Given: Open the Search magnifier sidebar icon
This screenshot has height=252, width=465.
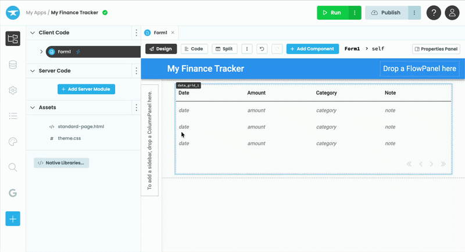Looking at the screenshot, I should 13,167.
